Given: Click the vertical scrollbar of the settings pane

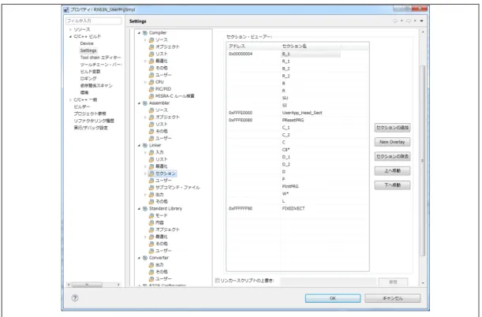Looking at the screenshot, I should [423, 160].
